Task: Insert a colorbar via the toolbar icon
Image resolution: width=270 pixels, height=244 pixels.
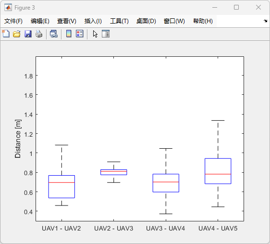Action: pyautogui.click(x=69, y=34)
